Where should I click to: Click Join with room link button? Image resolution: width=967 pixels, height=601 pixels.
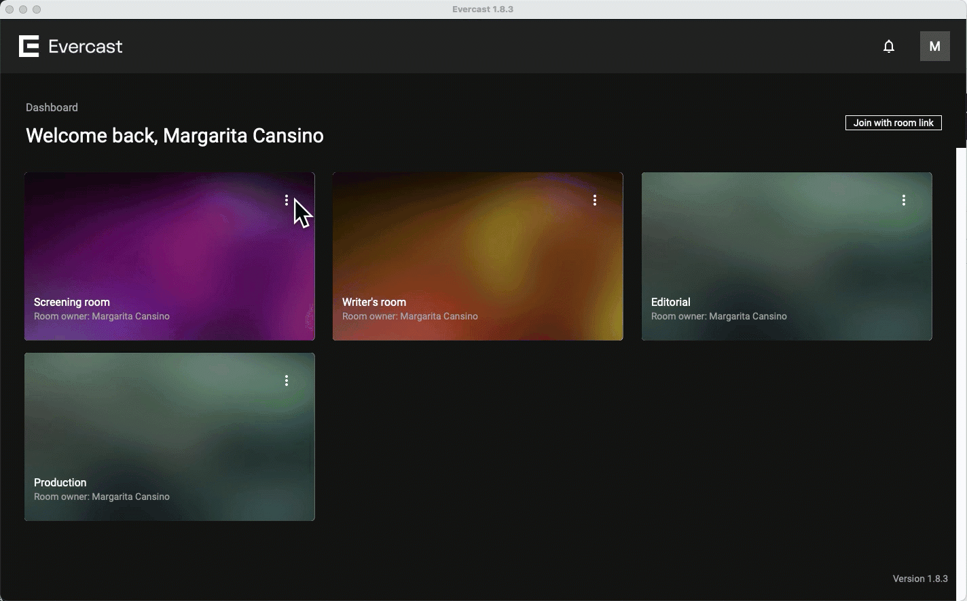(x=894, y=123)
